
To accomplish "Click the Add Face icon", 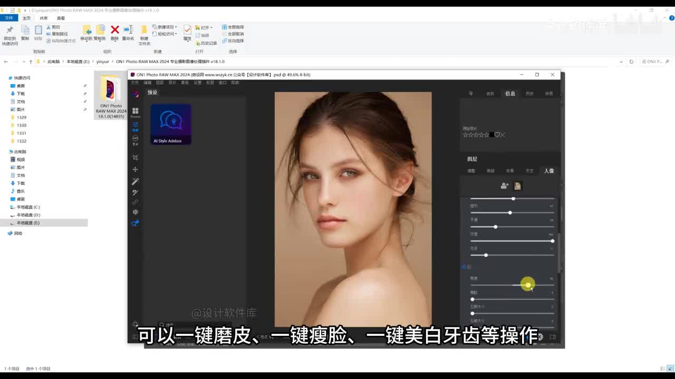I will 505,186.
